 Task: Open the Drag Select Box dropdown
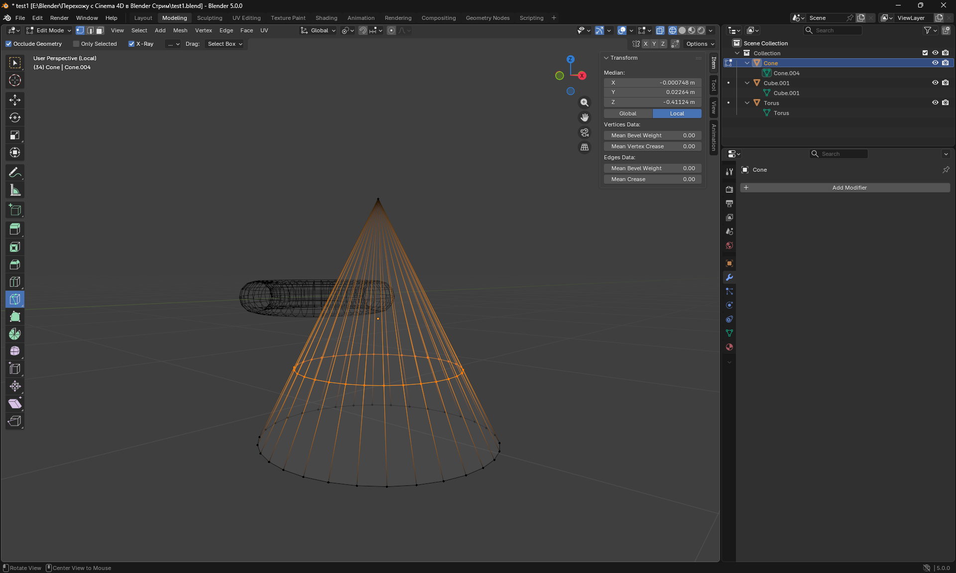[x=225, y=44]
